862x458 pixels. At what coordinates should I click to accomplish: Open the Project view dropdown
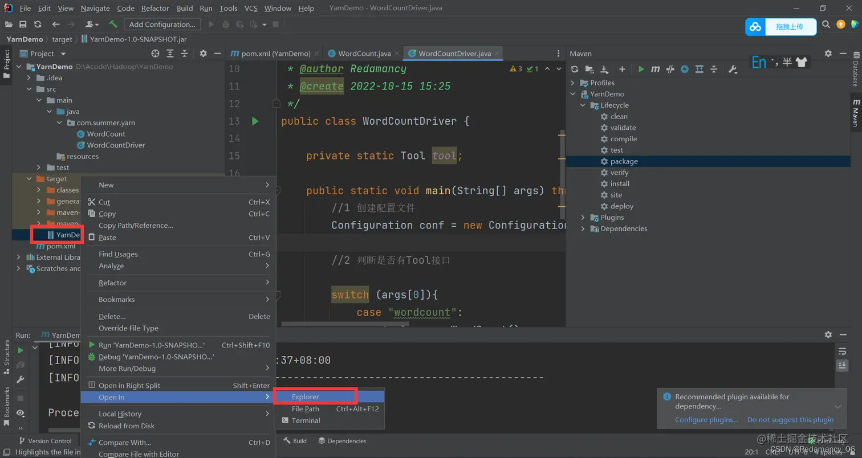coord(63,54)
